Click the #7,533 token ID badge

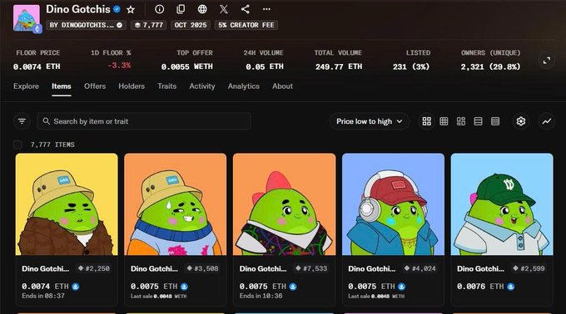click(311, 268)
